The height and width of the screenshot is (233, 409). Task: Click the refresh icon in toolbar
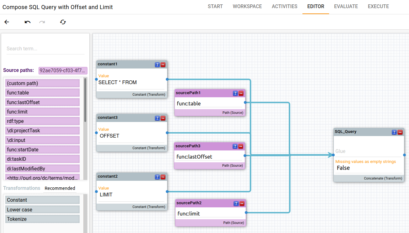(63, 22)
